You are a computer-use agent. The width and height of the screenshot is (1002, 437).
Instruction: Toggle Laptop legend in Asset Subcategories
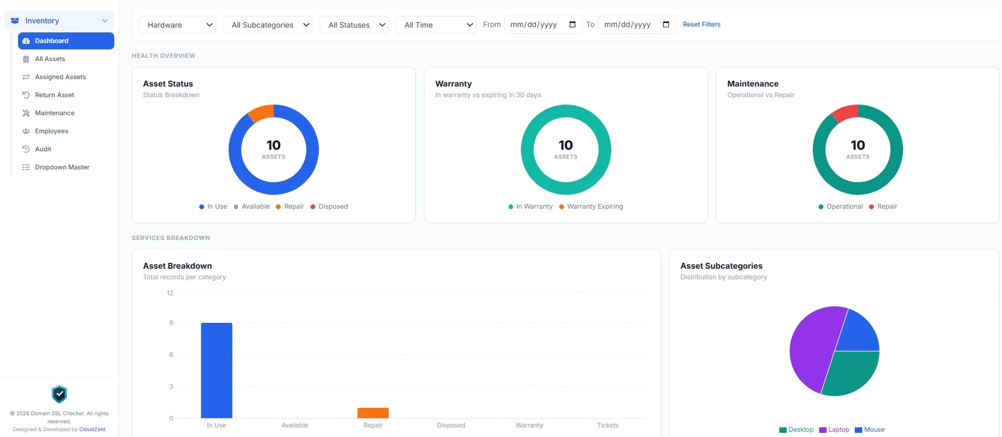pyautogui.click(x=834, y=430)
